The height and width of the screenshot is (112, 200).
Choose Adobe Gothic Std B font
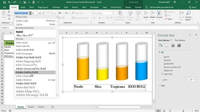click(35, 72)
